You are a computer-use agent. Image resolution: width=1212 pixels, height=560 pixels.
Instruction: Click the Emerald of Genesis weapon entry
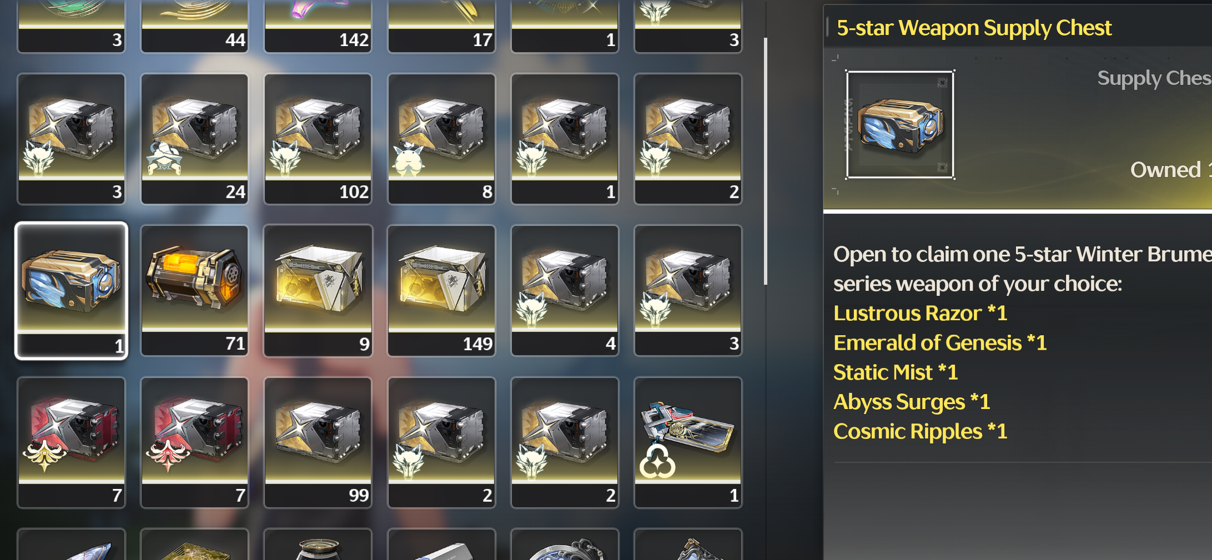point(940,342)
